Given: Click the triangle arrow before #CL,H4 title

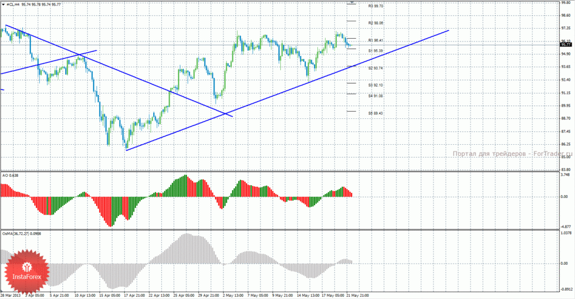Looking at the screenshot, I should pyautogui.click(x=3, y=4).
